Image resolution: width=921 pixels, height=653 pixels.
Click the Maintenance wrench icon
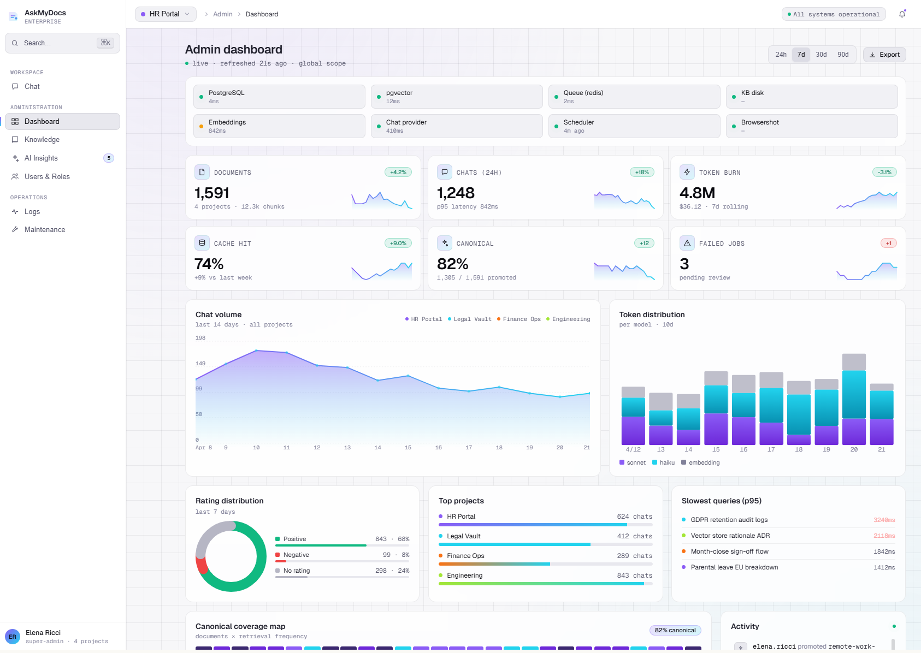coord(15,229)
